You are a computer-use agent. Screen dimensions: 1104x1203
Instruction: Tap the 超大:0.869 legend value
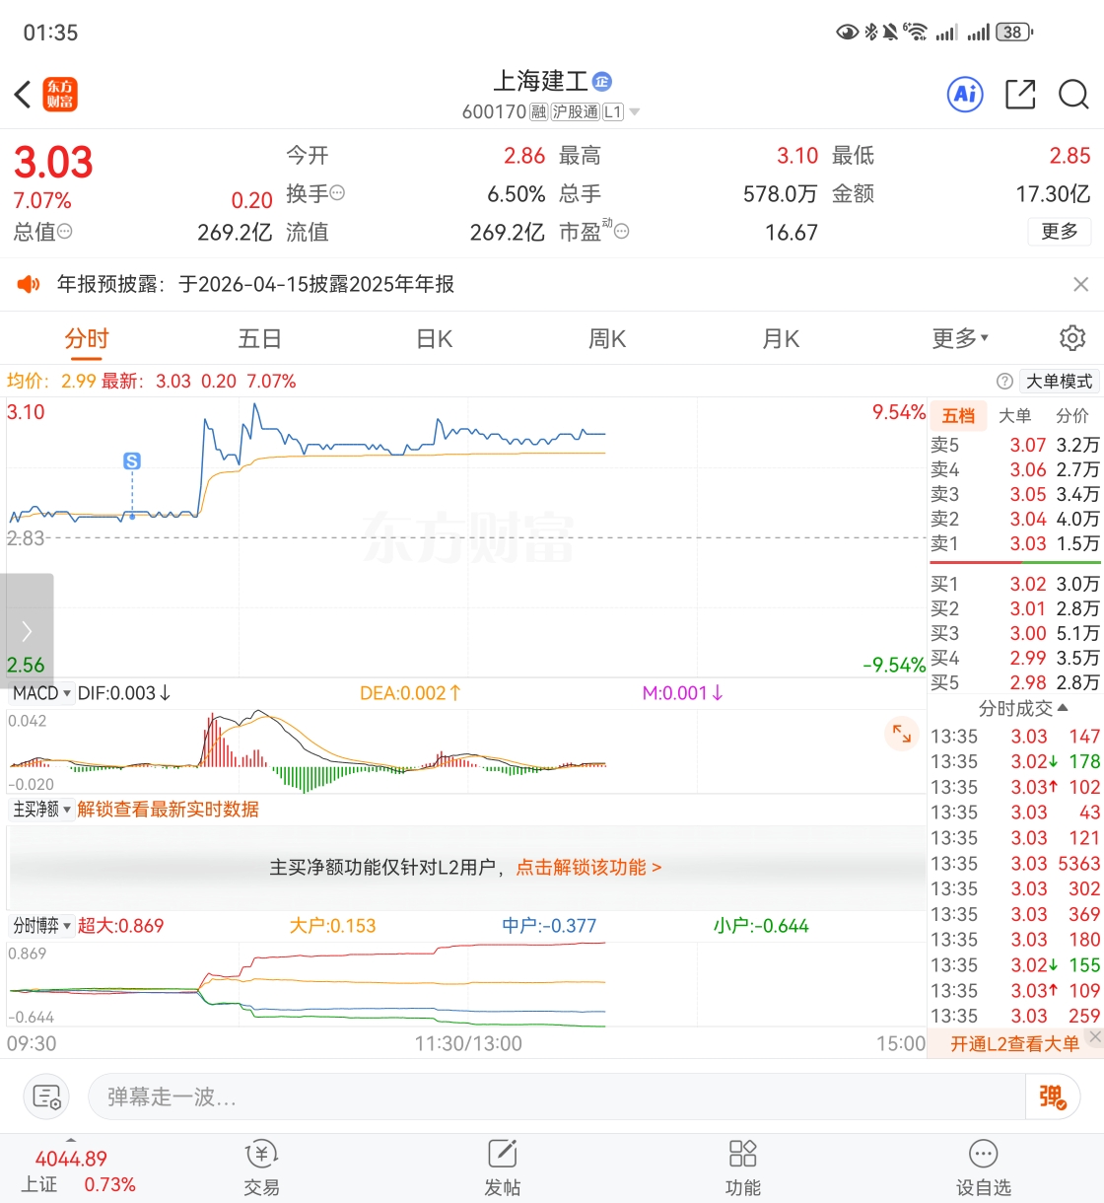click(120, 926)
